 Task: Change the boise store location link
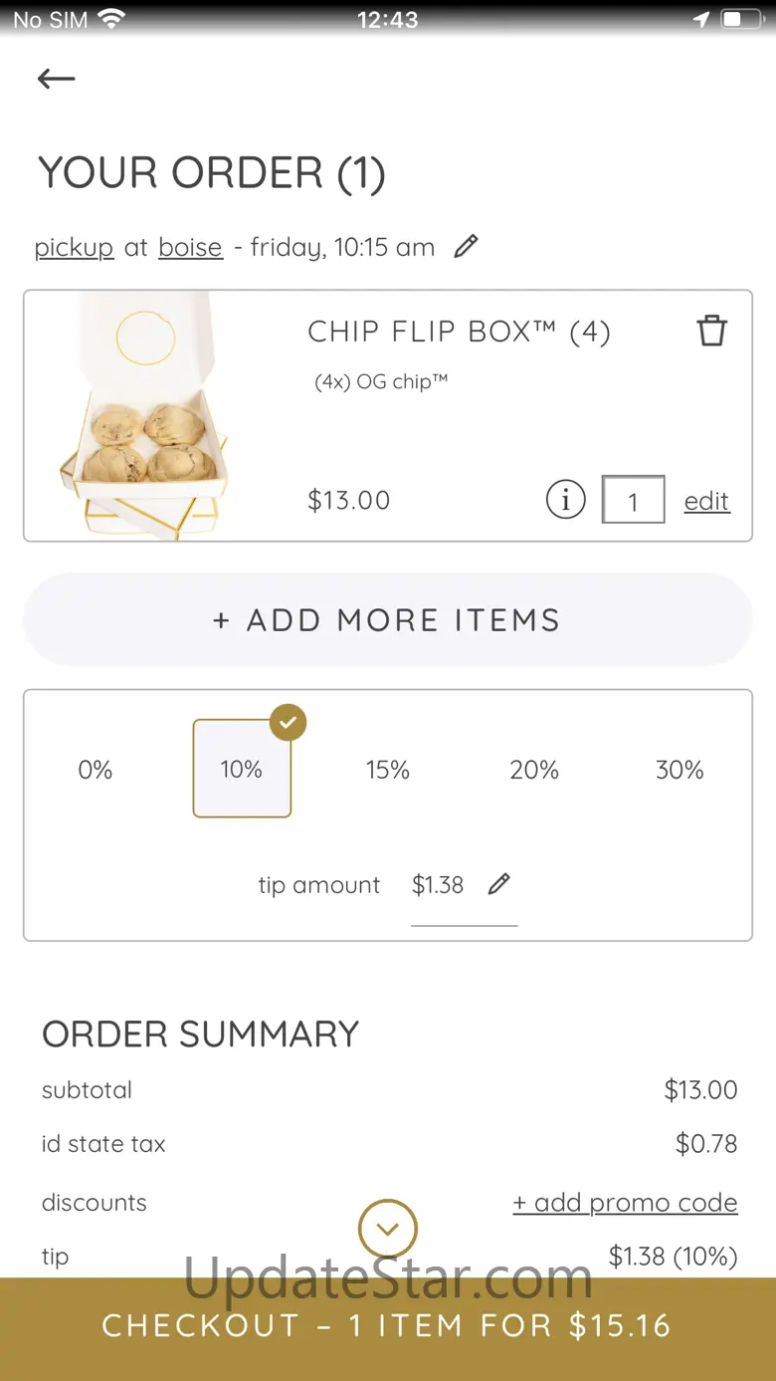coord(190,247)
